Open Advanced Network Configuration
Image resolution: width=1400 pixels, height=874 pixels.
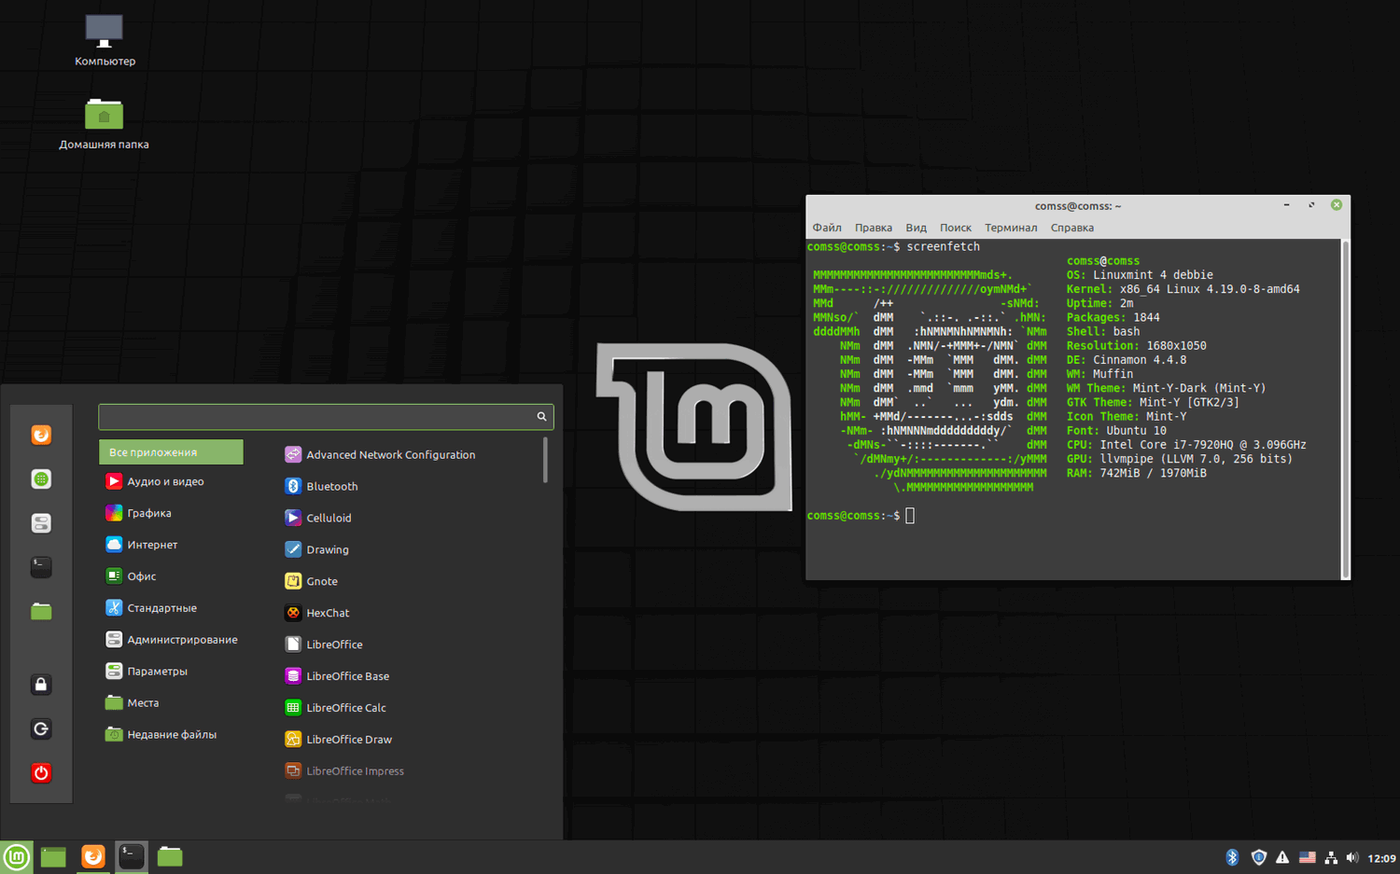tap(391, 454)
